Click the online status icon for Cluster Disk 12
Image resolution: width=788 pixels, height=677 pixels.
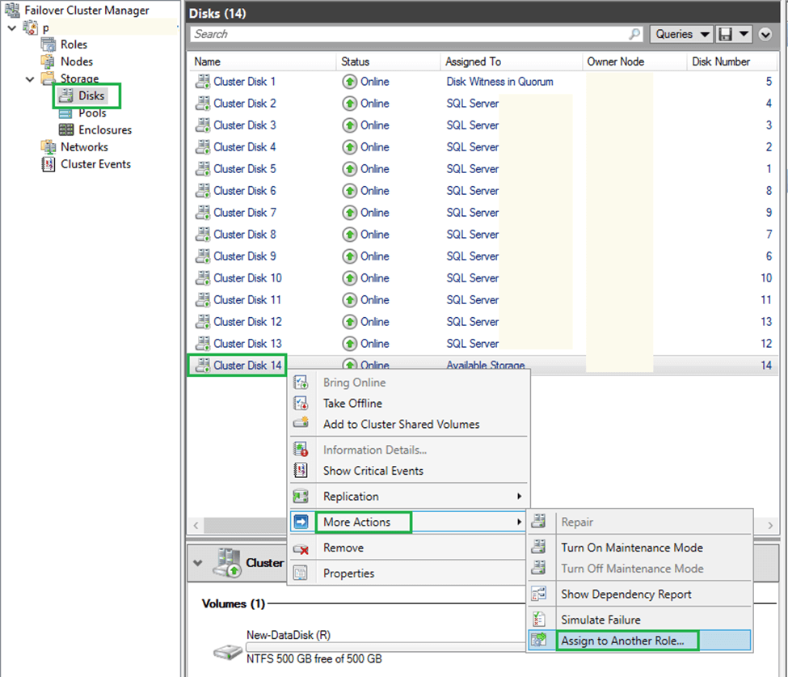(x=350, y=322)
